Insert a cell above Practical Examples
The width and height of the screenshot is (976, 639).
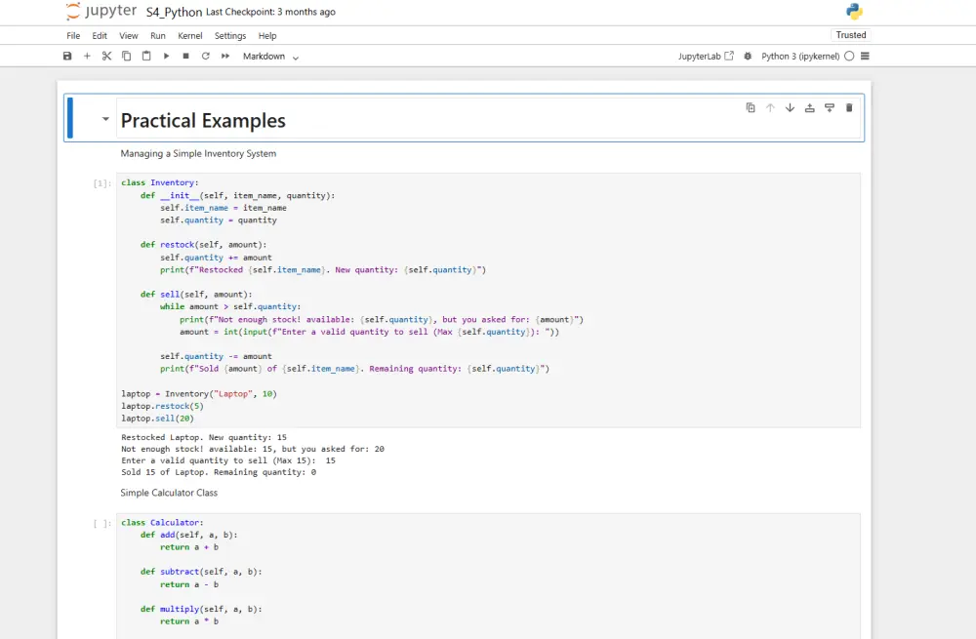(810, 107)
